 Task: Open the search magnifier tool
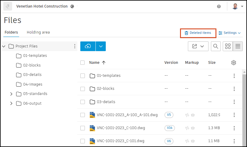215,46
